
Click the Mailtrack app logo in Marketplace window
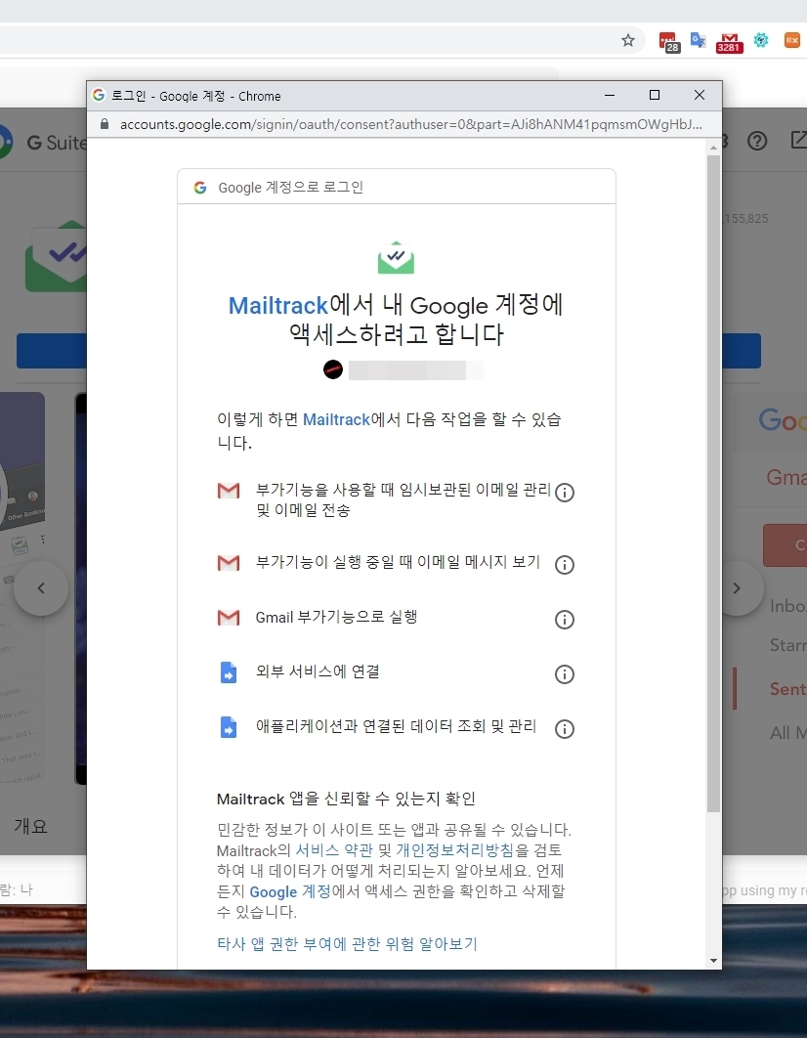[x=56, y=256]
